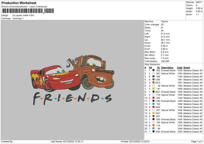Click thread code 1278 in stop 19

click(180, 126)
